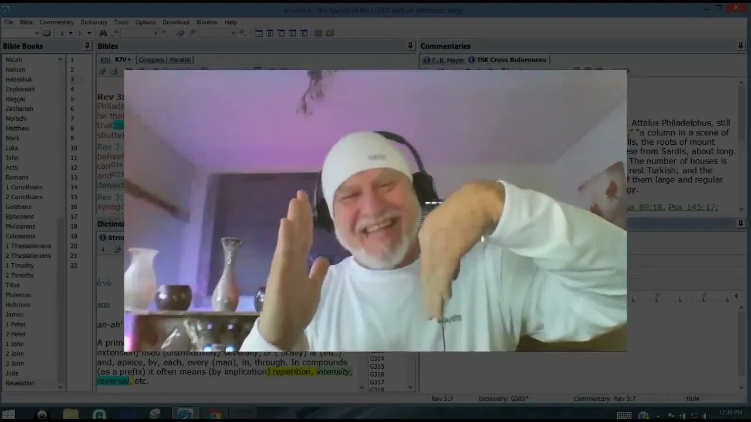Screen dimensions: 751x422
Task: Select the 'E' Editor layout icon
Action: coord(303,33)
